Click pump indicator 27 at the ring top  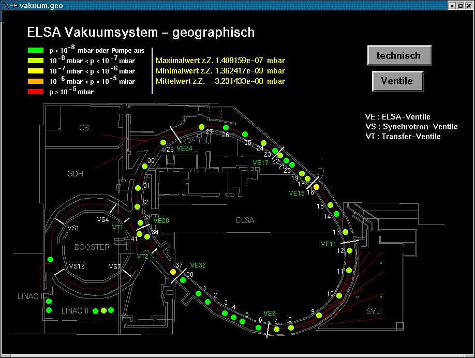pos(201,127)
